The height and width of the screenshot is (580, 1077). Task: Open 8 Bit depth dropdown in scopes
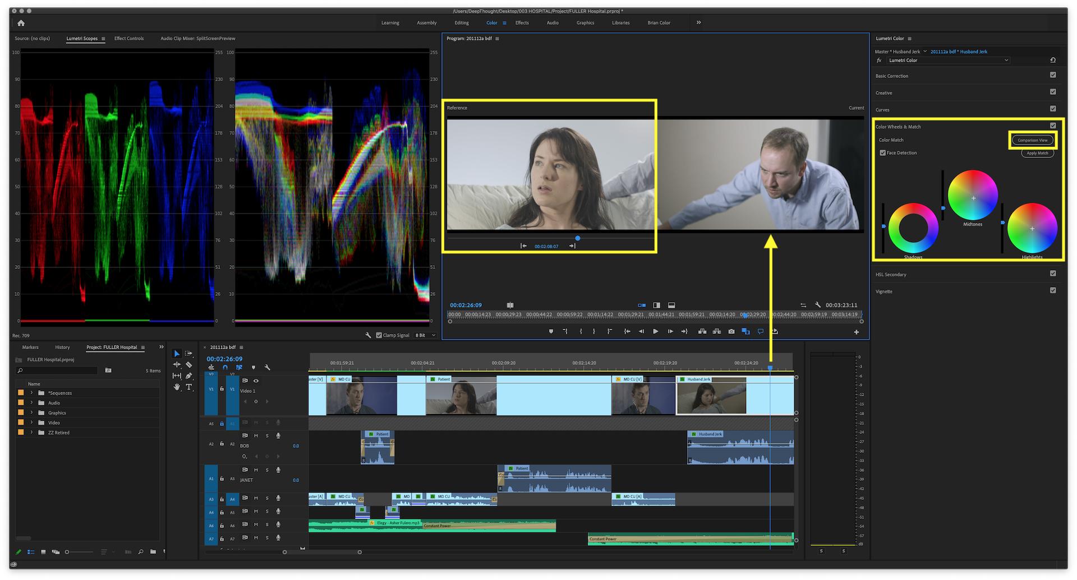click(425, 335)
